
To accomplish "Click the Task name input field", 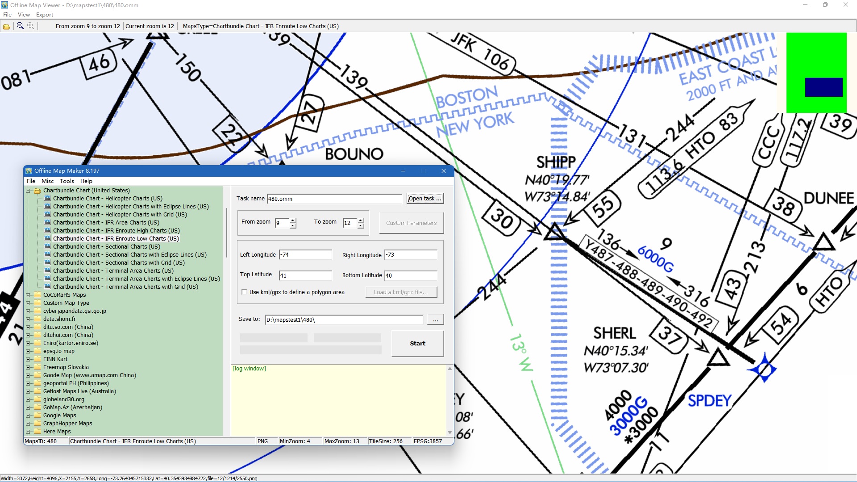I will point(334,199).
